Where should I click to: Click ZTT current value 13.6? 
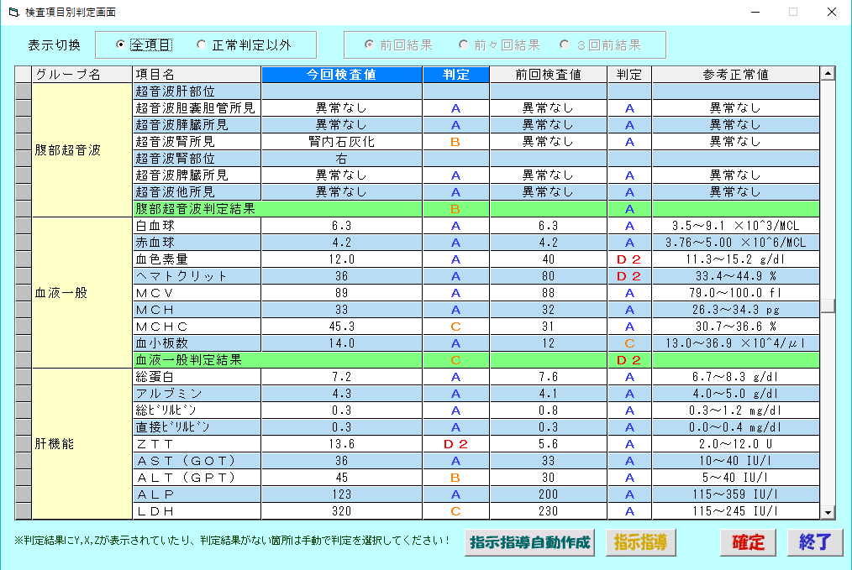pyautogui.click(x=342, y=444)
